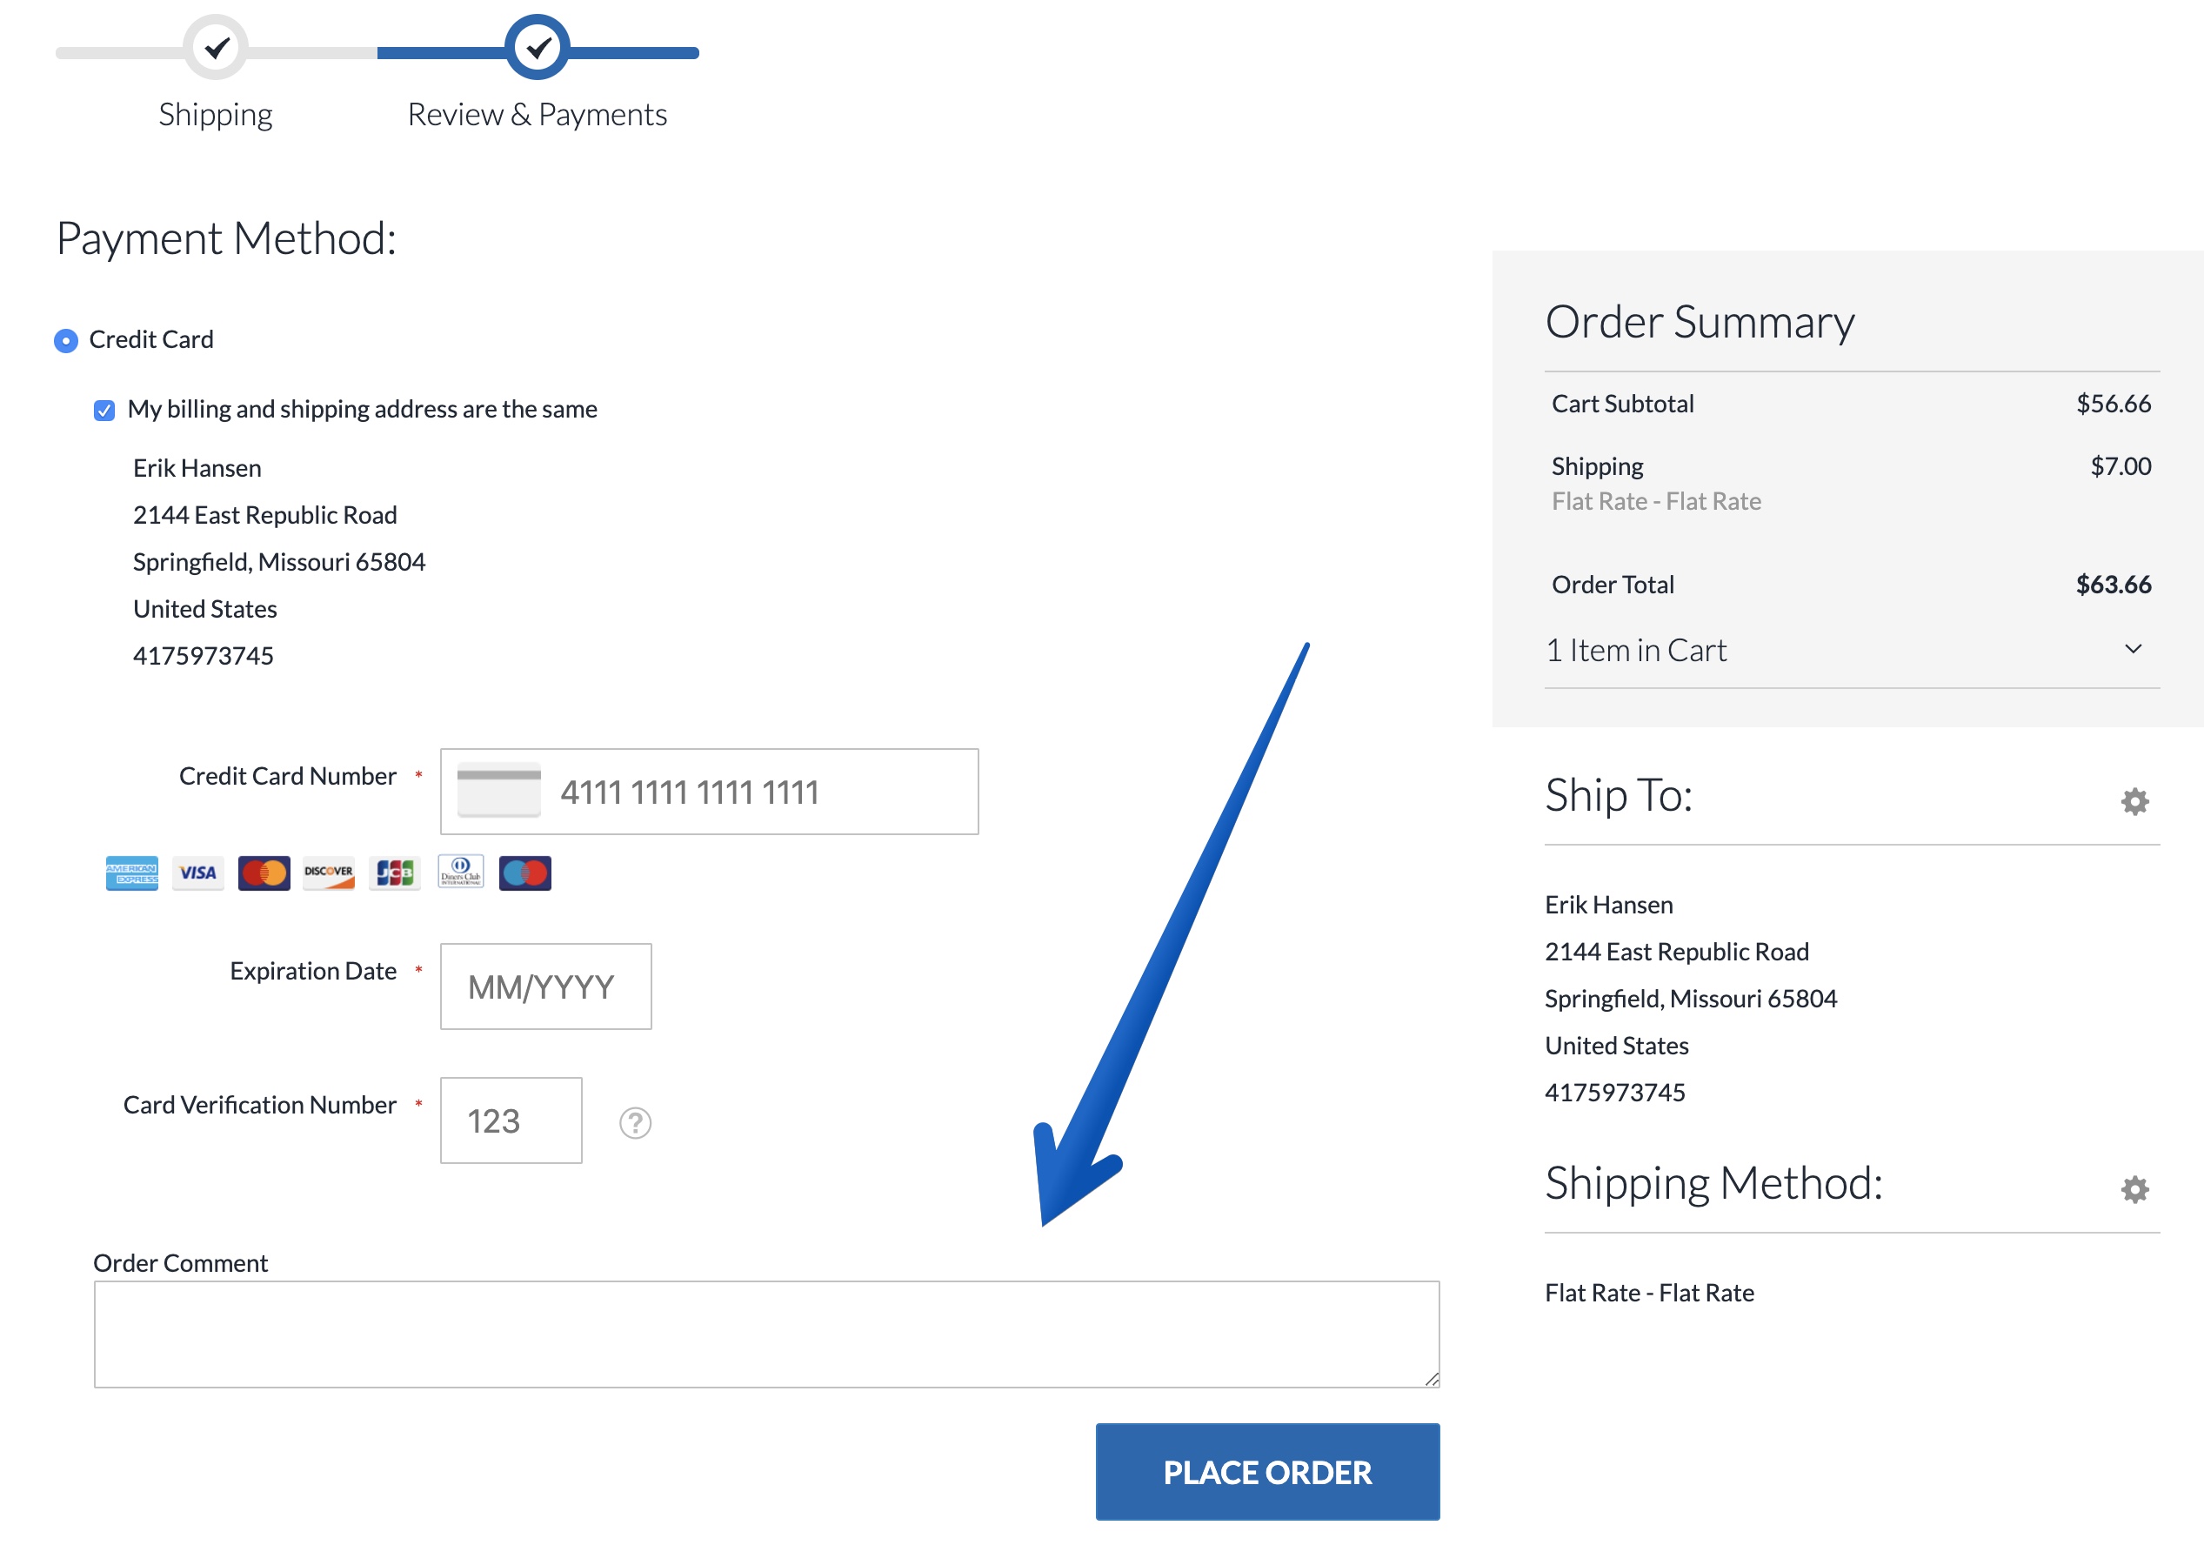
Task: Click the 1 Item in Cart text
Action: [1636, 650]
